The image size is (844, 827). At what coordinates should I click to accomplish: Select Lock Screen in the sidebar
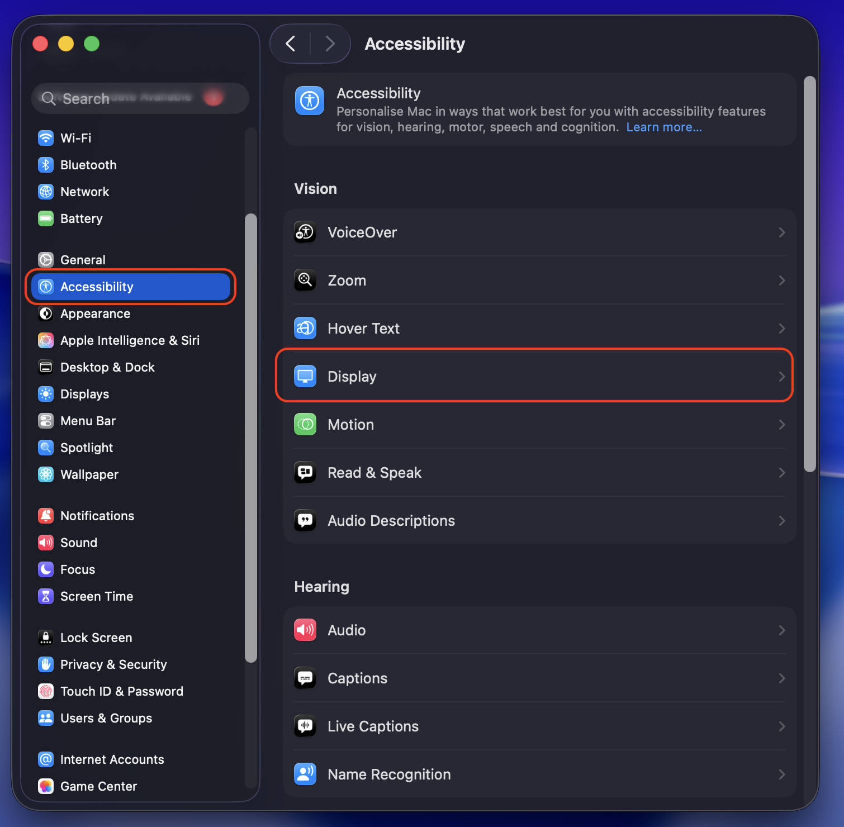pos(131,637)
